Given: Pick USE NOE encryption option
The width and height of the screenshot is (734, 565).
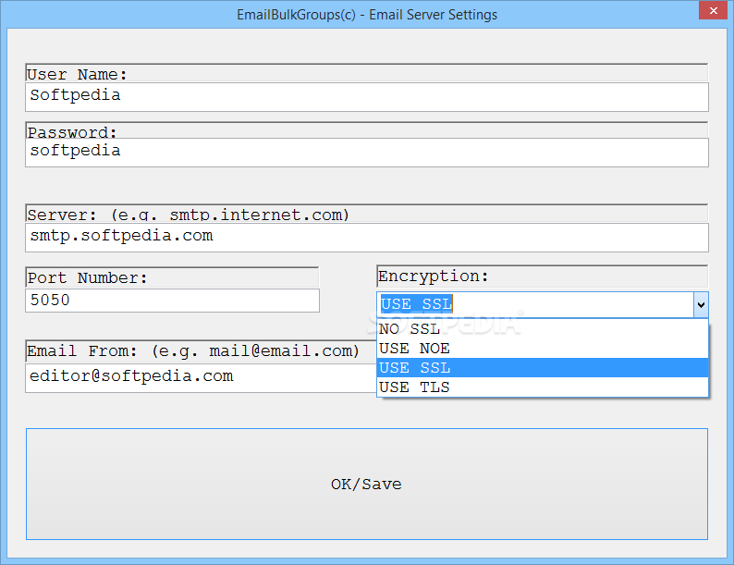Looking at the screenshot, I should tap(543, 349).
